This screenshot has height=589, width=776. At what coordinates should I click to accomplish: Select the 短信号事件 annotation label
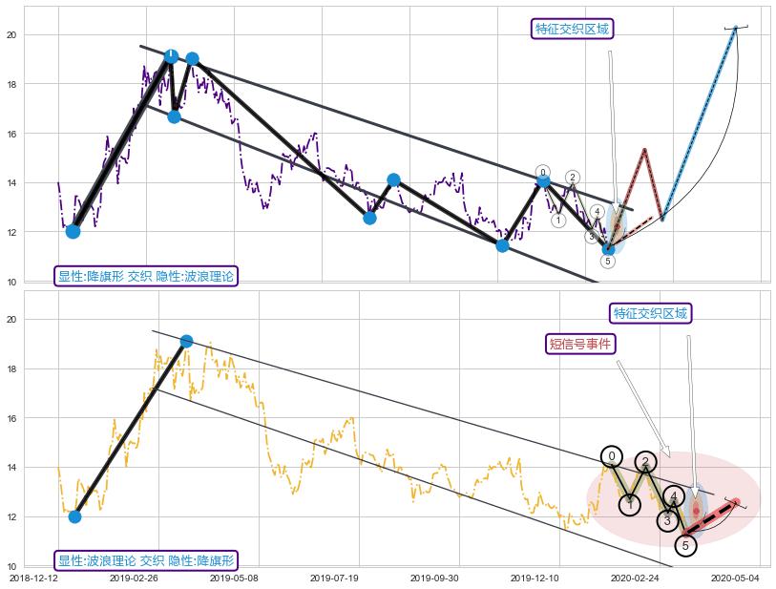point(580,344)
